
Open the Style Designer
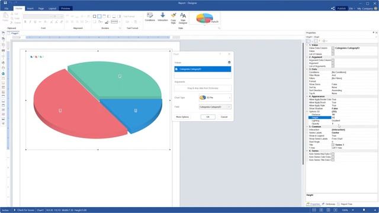coord(183,18)
